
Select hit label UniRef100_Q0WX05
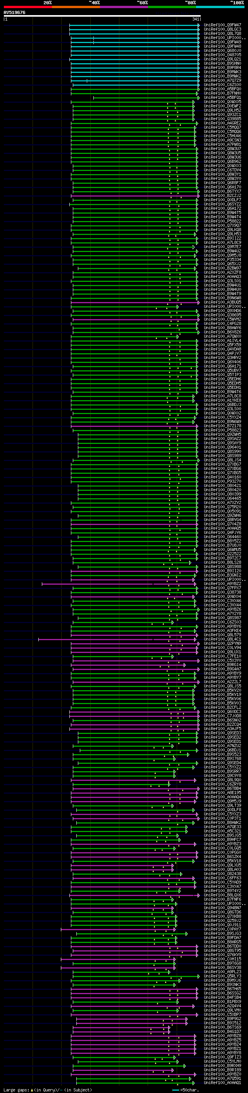coord(222,102)
